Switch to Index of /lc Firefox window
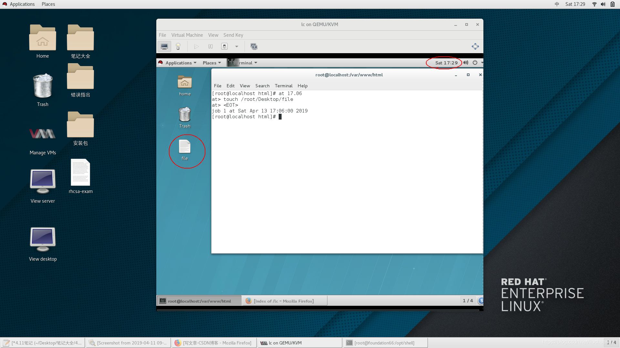The width and height of the screenshot is (620, 348). click(x=284, y=301)
